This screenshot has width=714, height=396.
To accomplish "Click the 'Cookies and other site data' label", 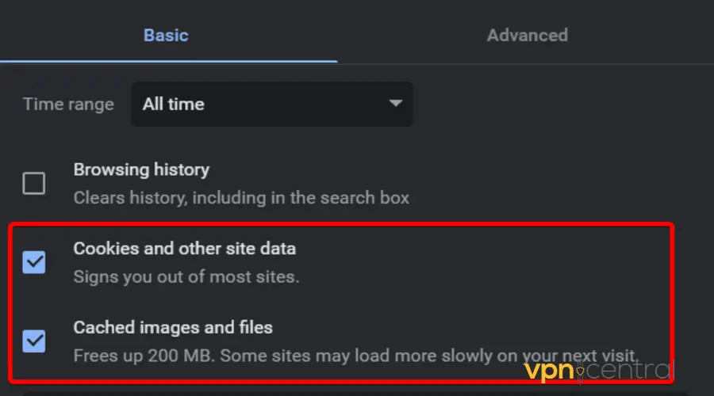I will pyautogui.click(x=184, y=248).
